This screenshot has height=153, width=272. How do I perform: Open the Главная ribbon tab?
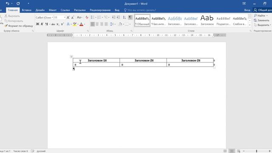(13, 10)
